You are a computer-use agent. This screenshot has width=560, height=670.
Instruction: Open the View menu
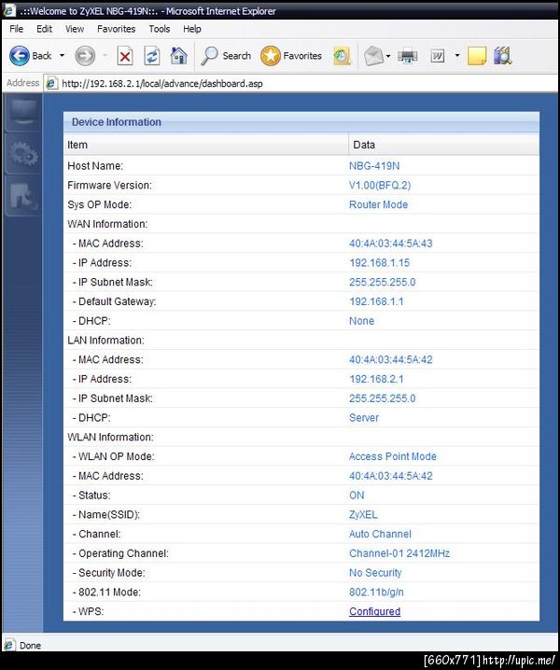click(75, 29)
